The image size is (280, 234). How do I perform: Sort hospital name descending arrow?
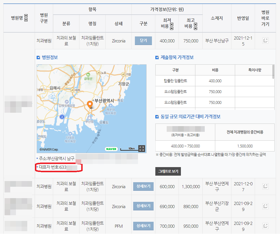click(x=26, y=16)
